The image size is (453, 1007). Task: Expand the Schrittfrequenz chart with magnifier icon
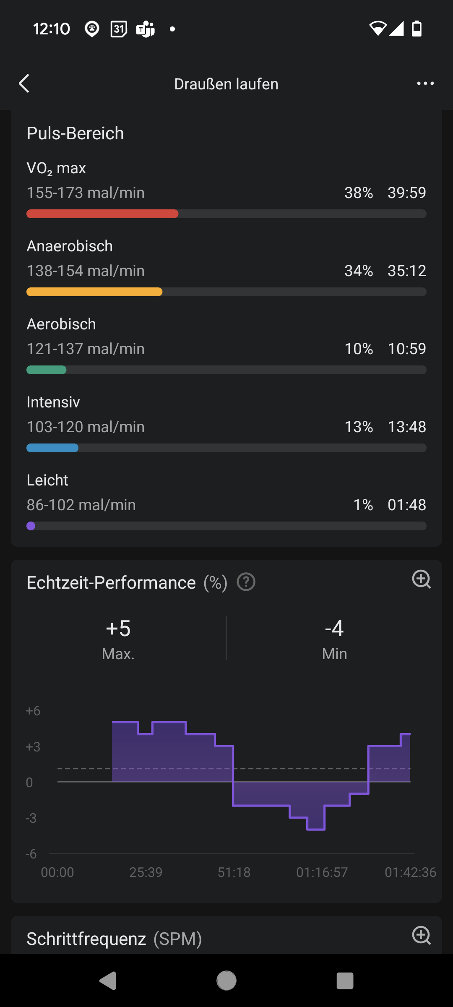pos(421,935)
